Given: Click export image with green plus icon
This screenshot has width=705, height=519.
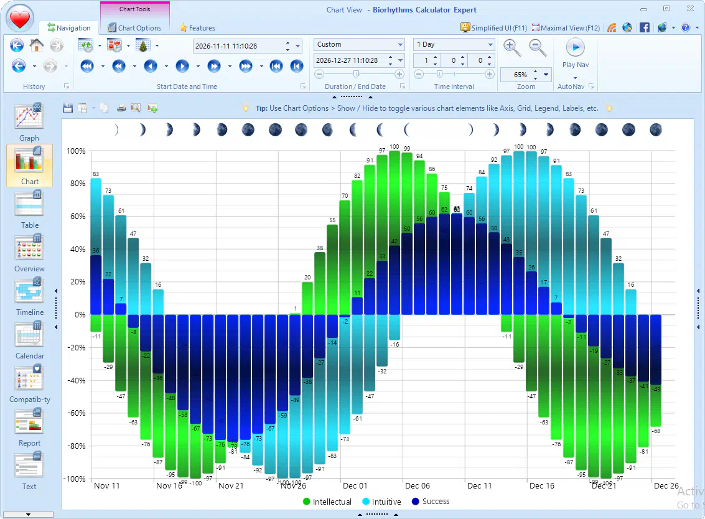Looking at the screenshot, I should pyautogui.click(x=152, y=108).
